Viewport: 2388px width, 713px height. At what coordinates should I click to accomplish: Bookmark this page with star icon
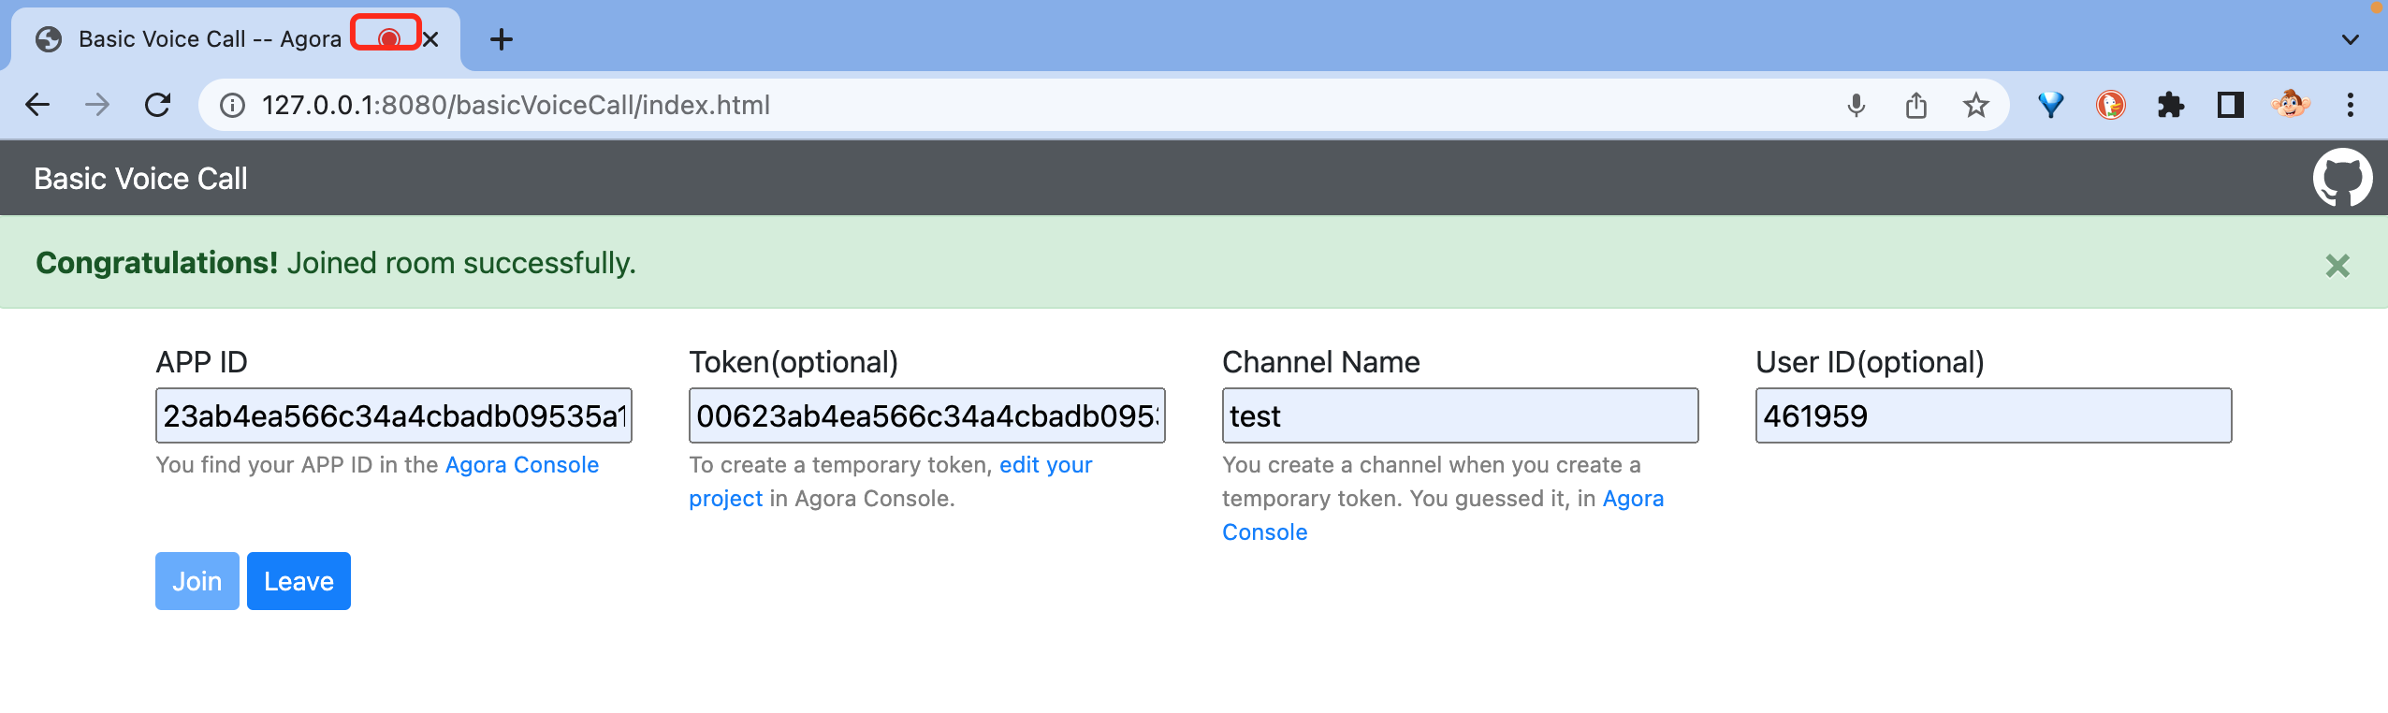pos(1975,105)
